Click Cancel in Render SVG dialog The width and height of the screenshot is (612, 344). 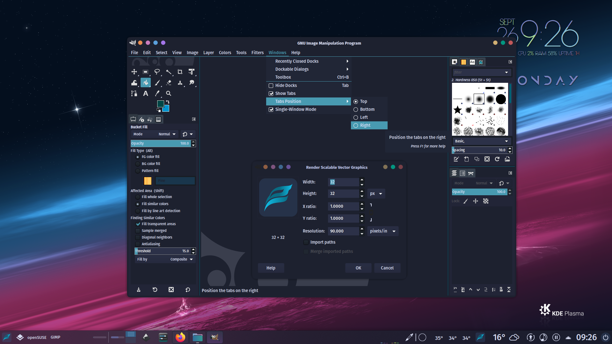click(x=387, y=268)
